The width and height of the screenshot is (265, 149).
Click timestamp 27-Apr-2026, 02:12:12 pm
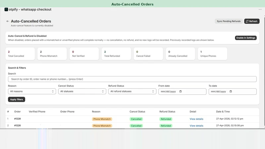pyautogui.click(x=230, y=119)
